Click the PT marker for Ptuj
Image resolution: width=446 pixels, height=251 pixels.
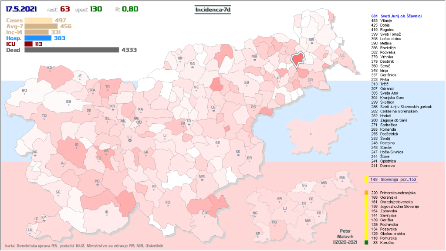(279, 78)
